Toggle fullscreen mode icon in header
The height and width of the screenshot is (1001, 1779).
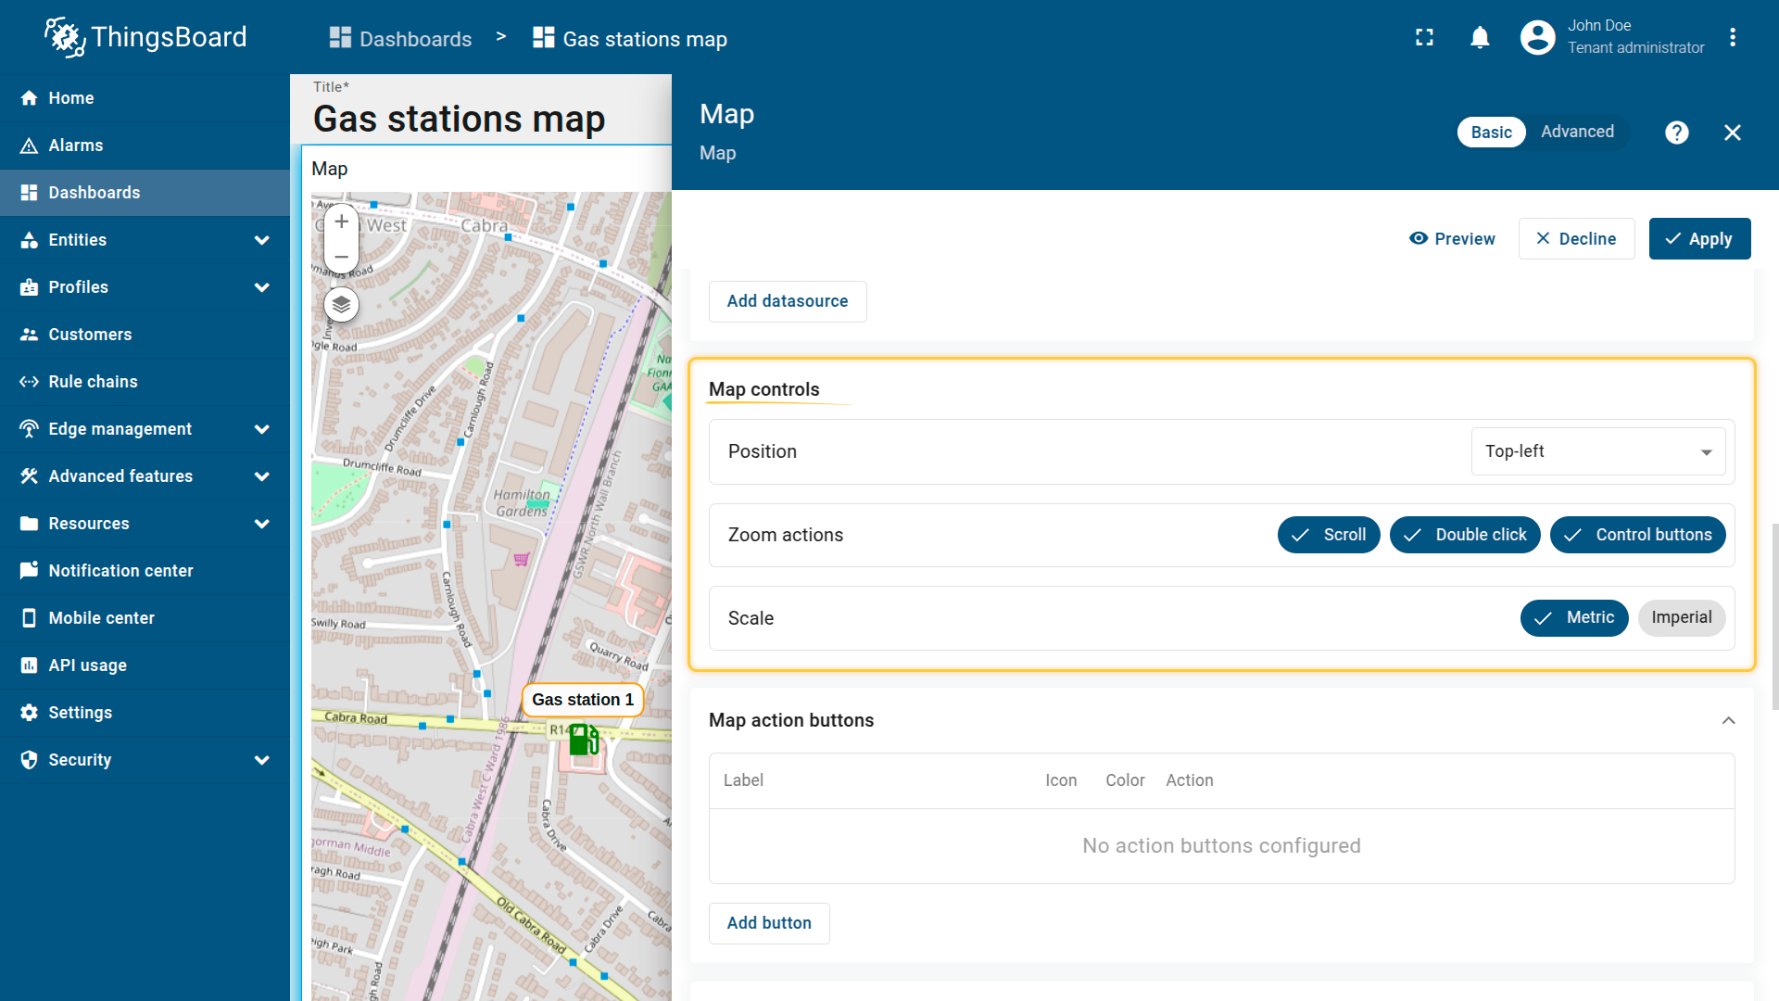[1424, 38]
